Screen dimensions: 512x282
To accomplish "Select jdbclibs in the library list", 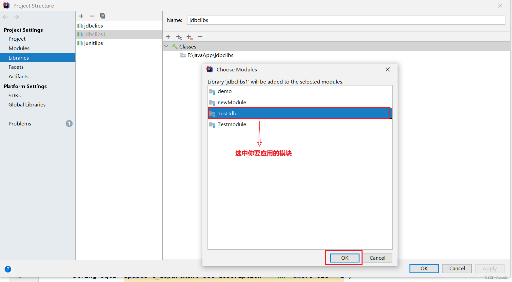I will tap(119, 26).
